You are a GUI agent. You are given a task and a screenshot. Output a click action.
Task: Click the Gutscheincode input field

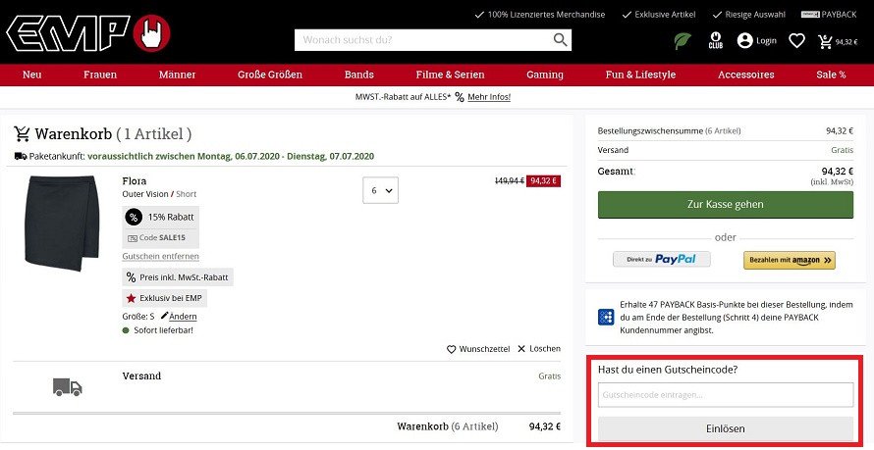pos(725,395)
